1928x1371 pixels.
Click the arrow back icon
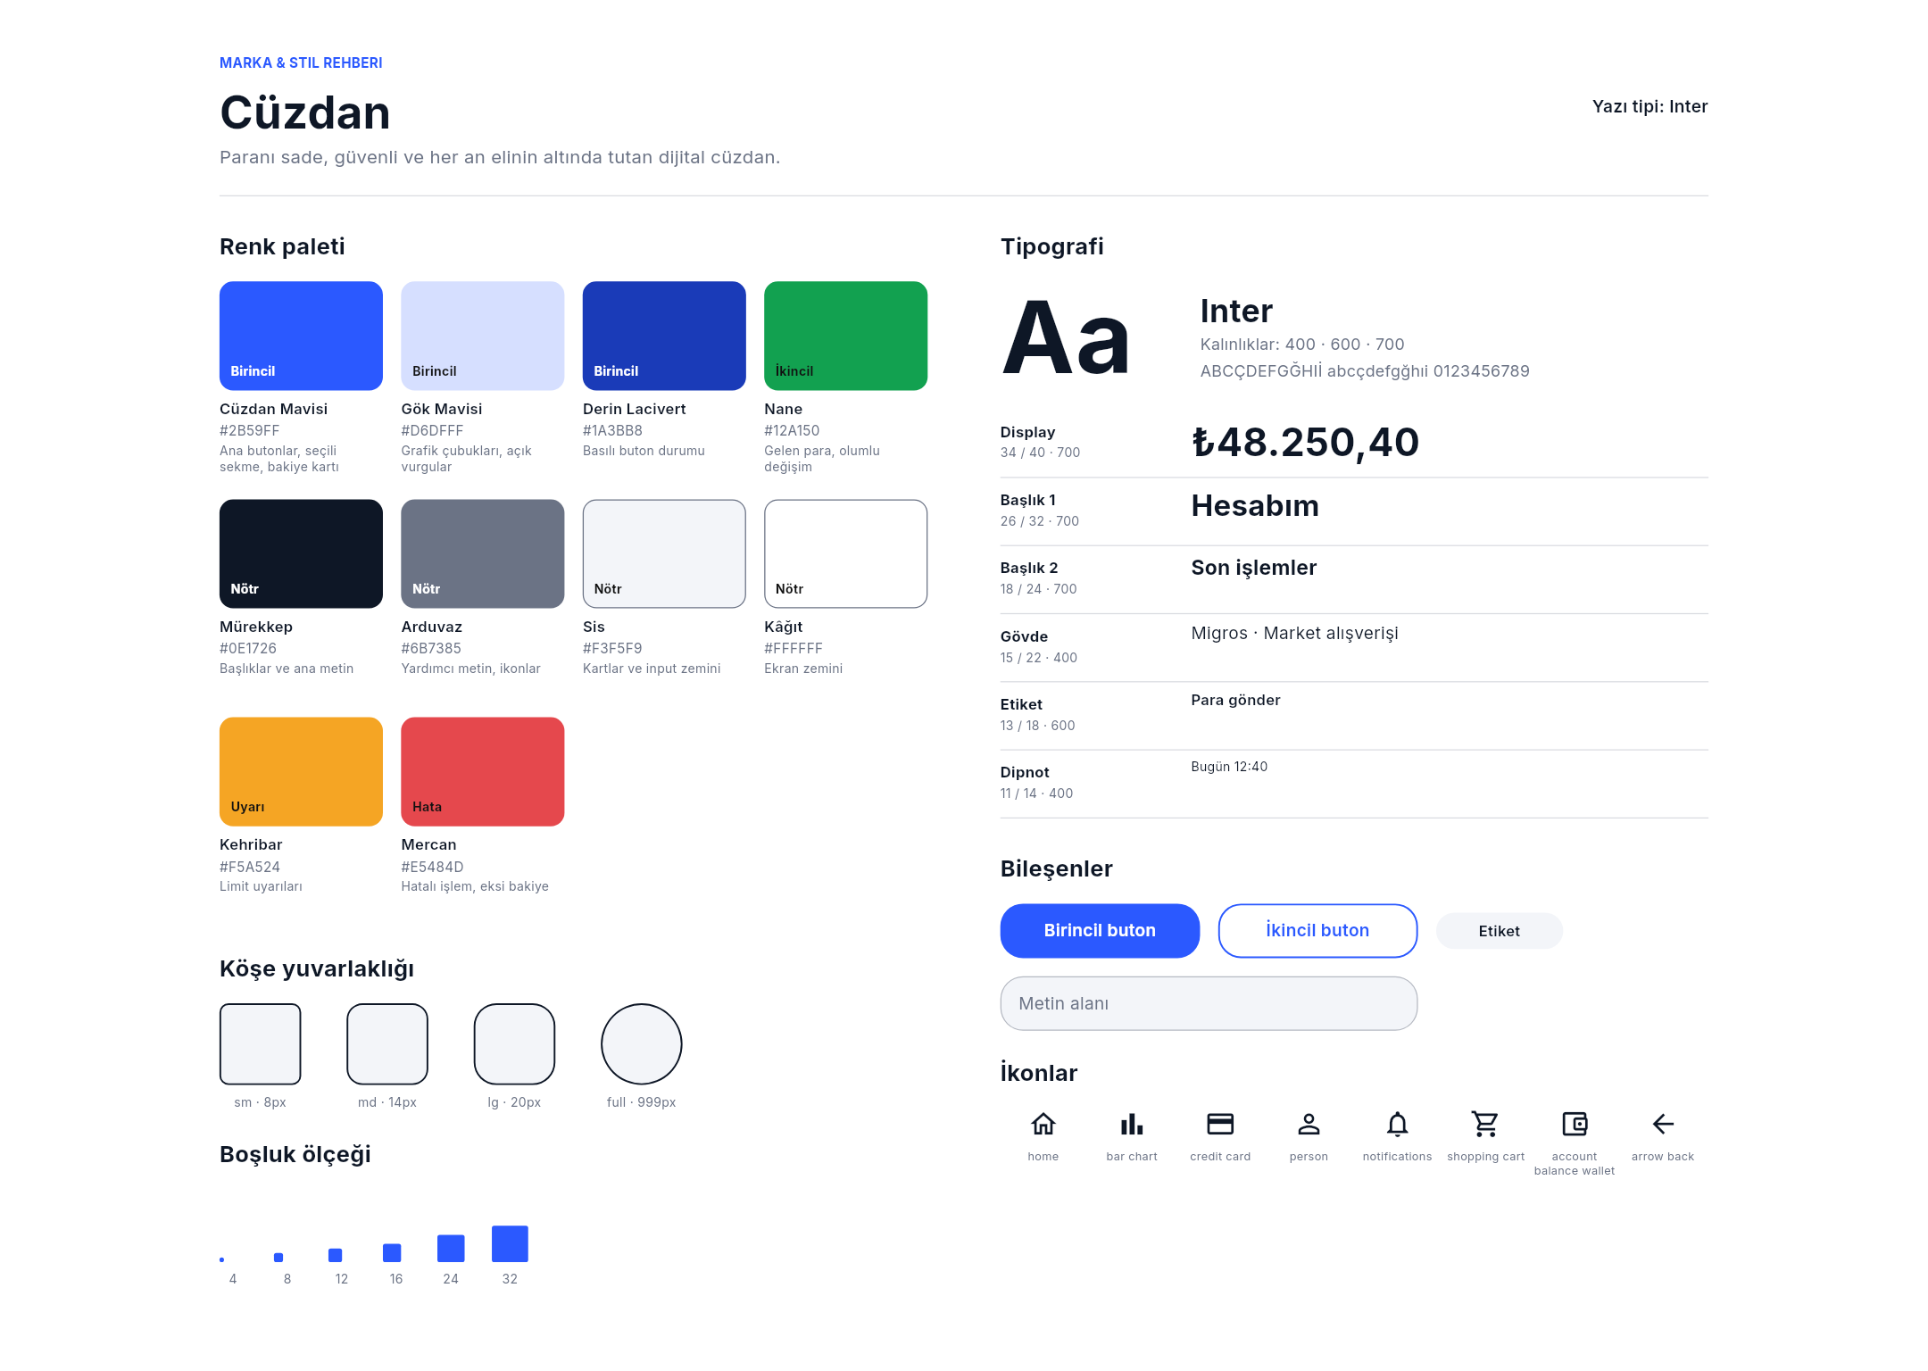click(1663, 1124)
